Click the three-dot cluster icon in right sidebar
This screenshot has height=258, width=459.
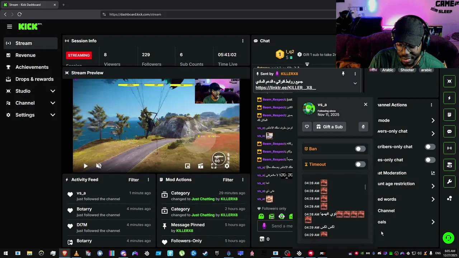pos(449,198)
